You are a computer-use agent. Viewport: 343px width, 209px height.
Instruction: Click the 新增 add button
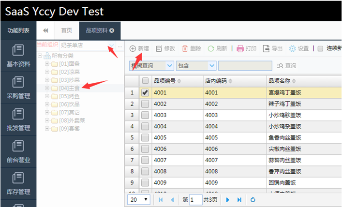point(139,48)
